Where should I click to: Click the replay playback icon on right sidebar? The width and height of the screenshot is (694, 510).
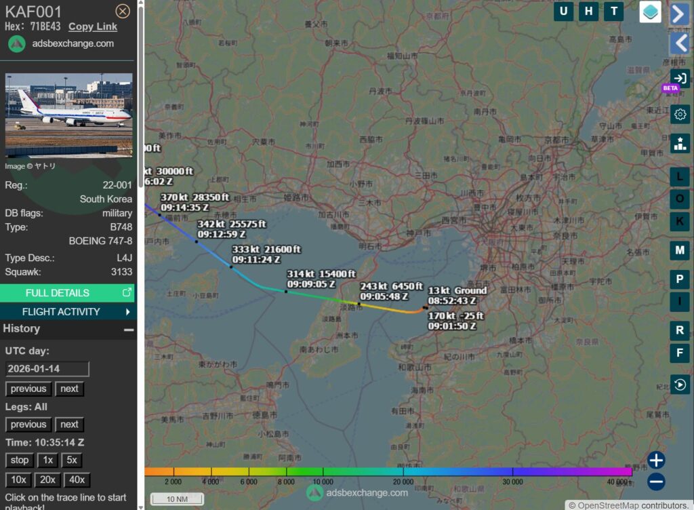[x=680, y=385]
